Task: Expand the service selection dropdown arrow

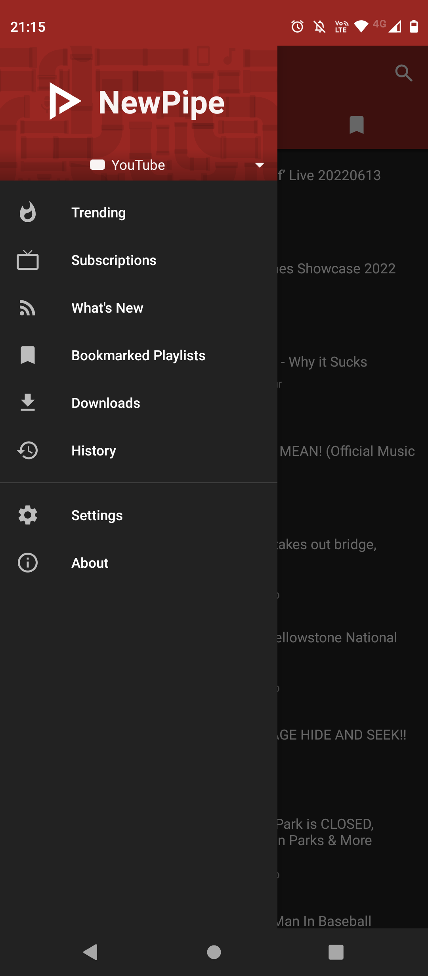Action: pyautogui.click(x=260, y=165)
